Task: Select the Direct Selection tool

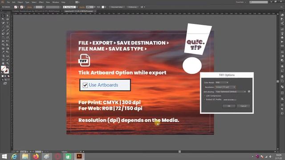Action: point(8,16)
